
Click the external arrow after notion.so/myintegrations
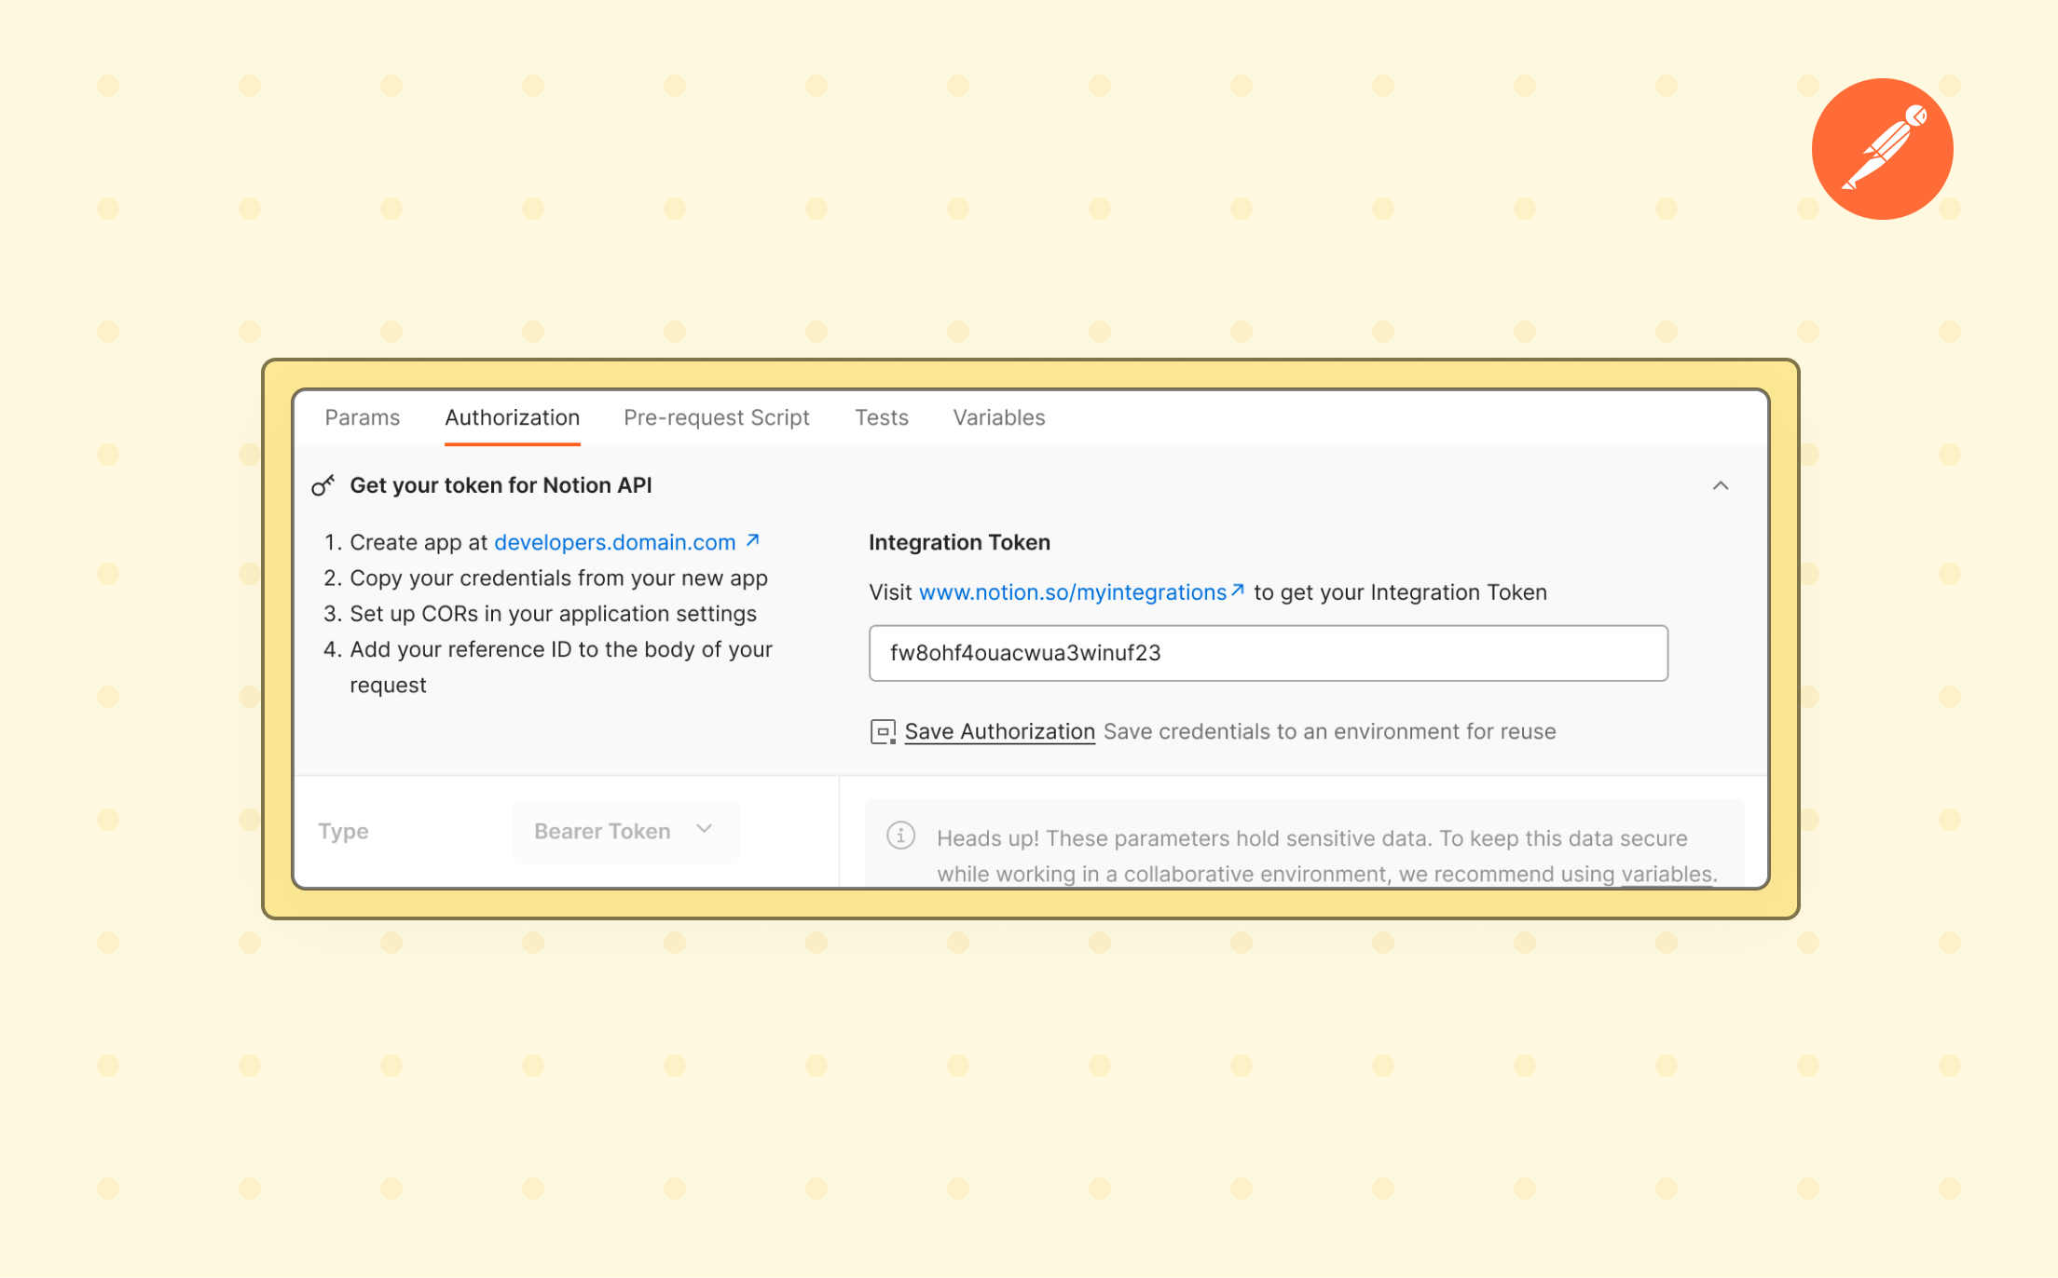click(x=1238, y=590)
